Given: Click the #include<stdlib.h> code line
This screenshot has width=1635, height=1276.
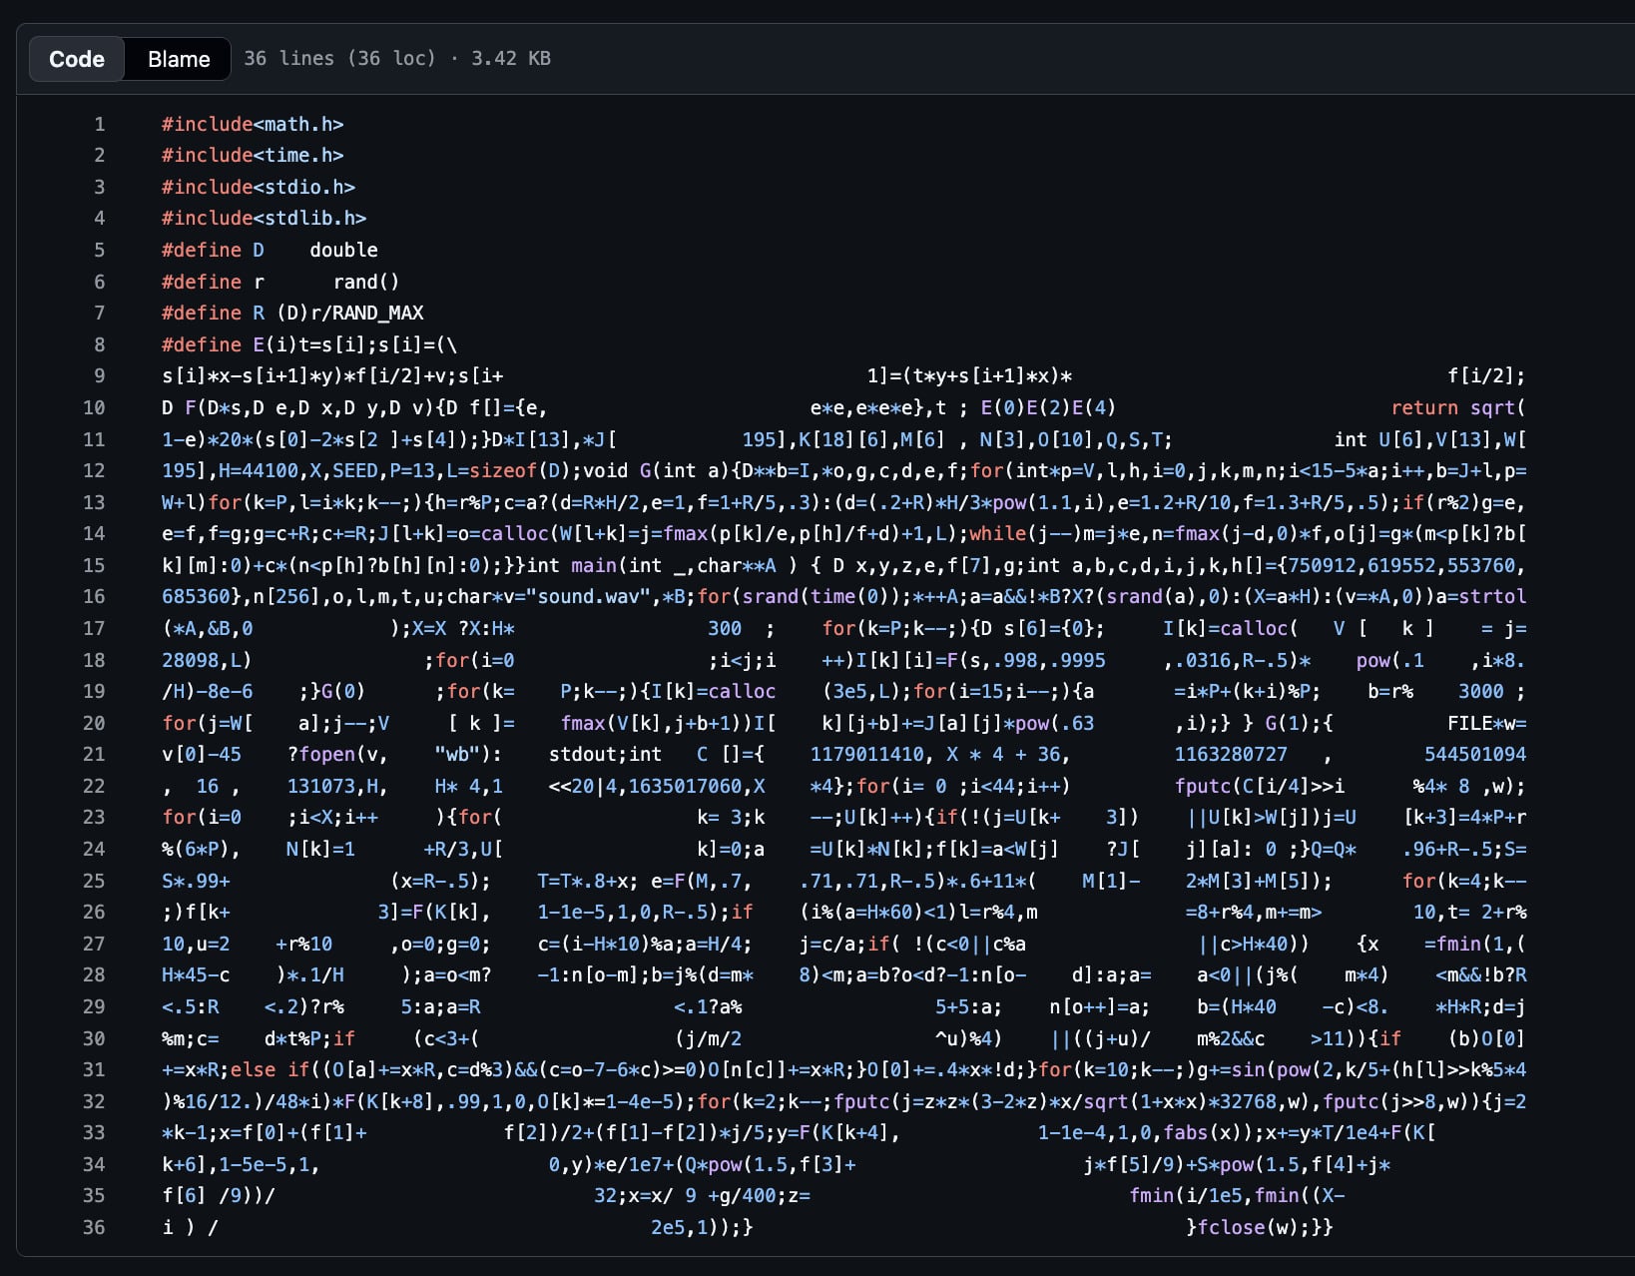Looking at the screenshot, I should pyautogui.click(x=265, y=218).
